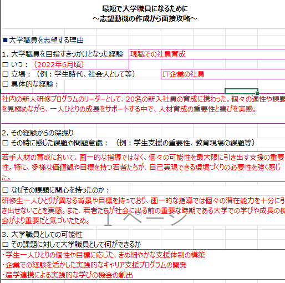Click the 立場 row checkbox square
The image size is (285, 283).
pos(6,74)
